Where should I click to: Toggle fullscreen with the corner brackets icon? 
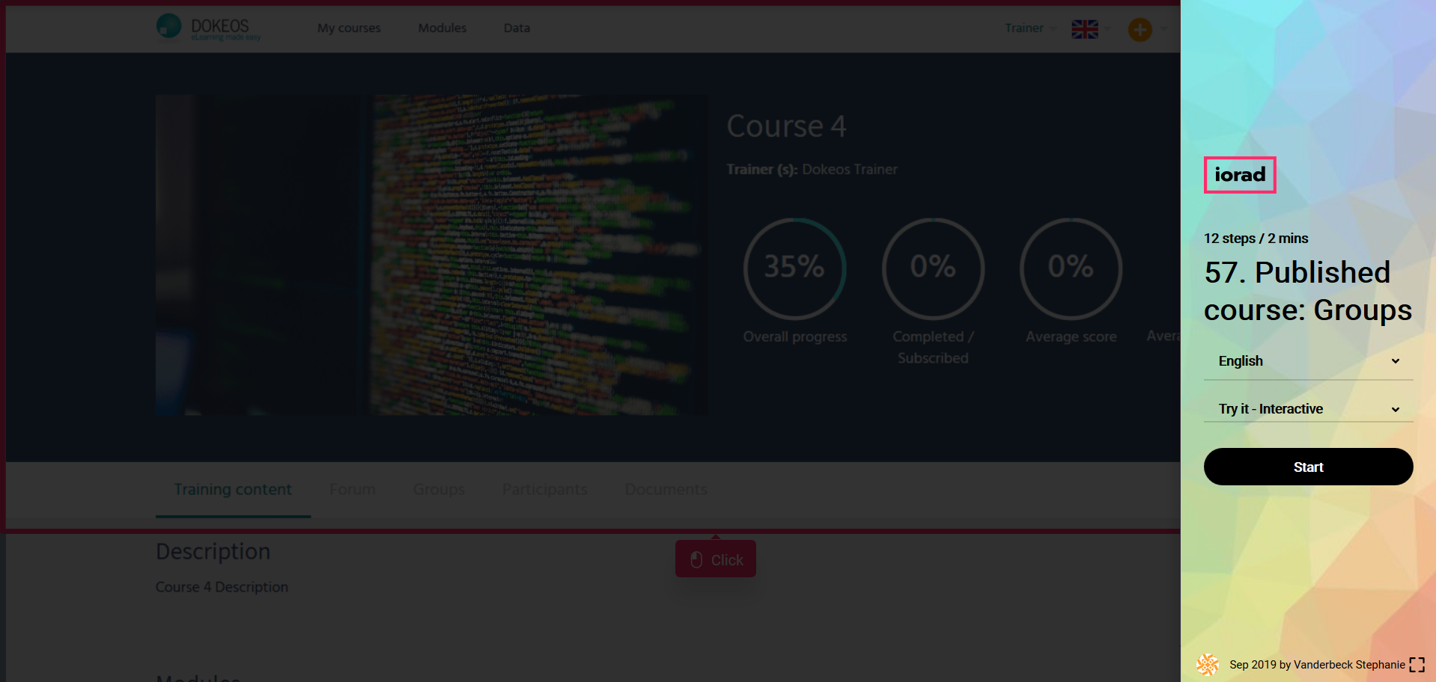point(1417,665)
